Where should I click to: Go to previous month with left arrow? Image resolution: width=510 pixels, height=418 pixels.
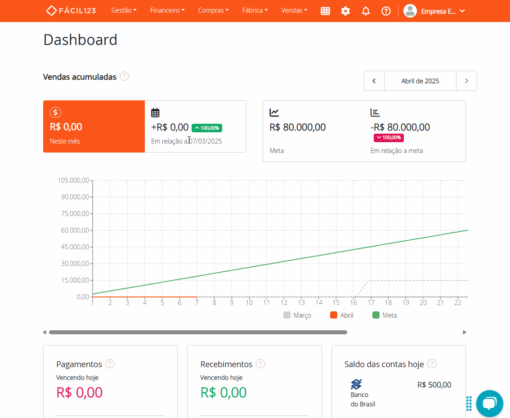click(x=374, y=81)
